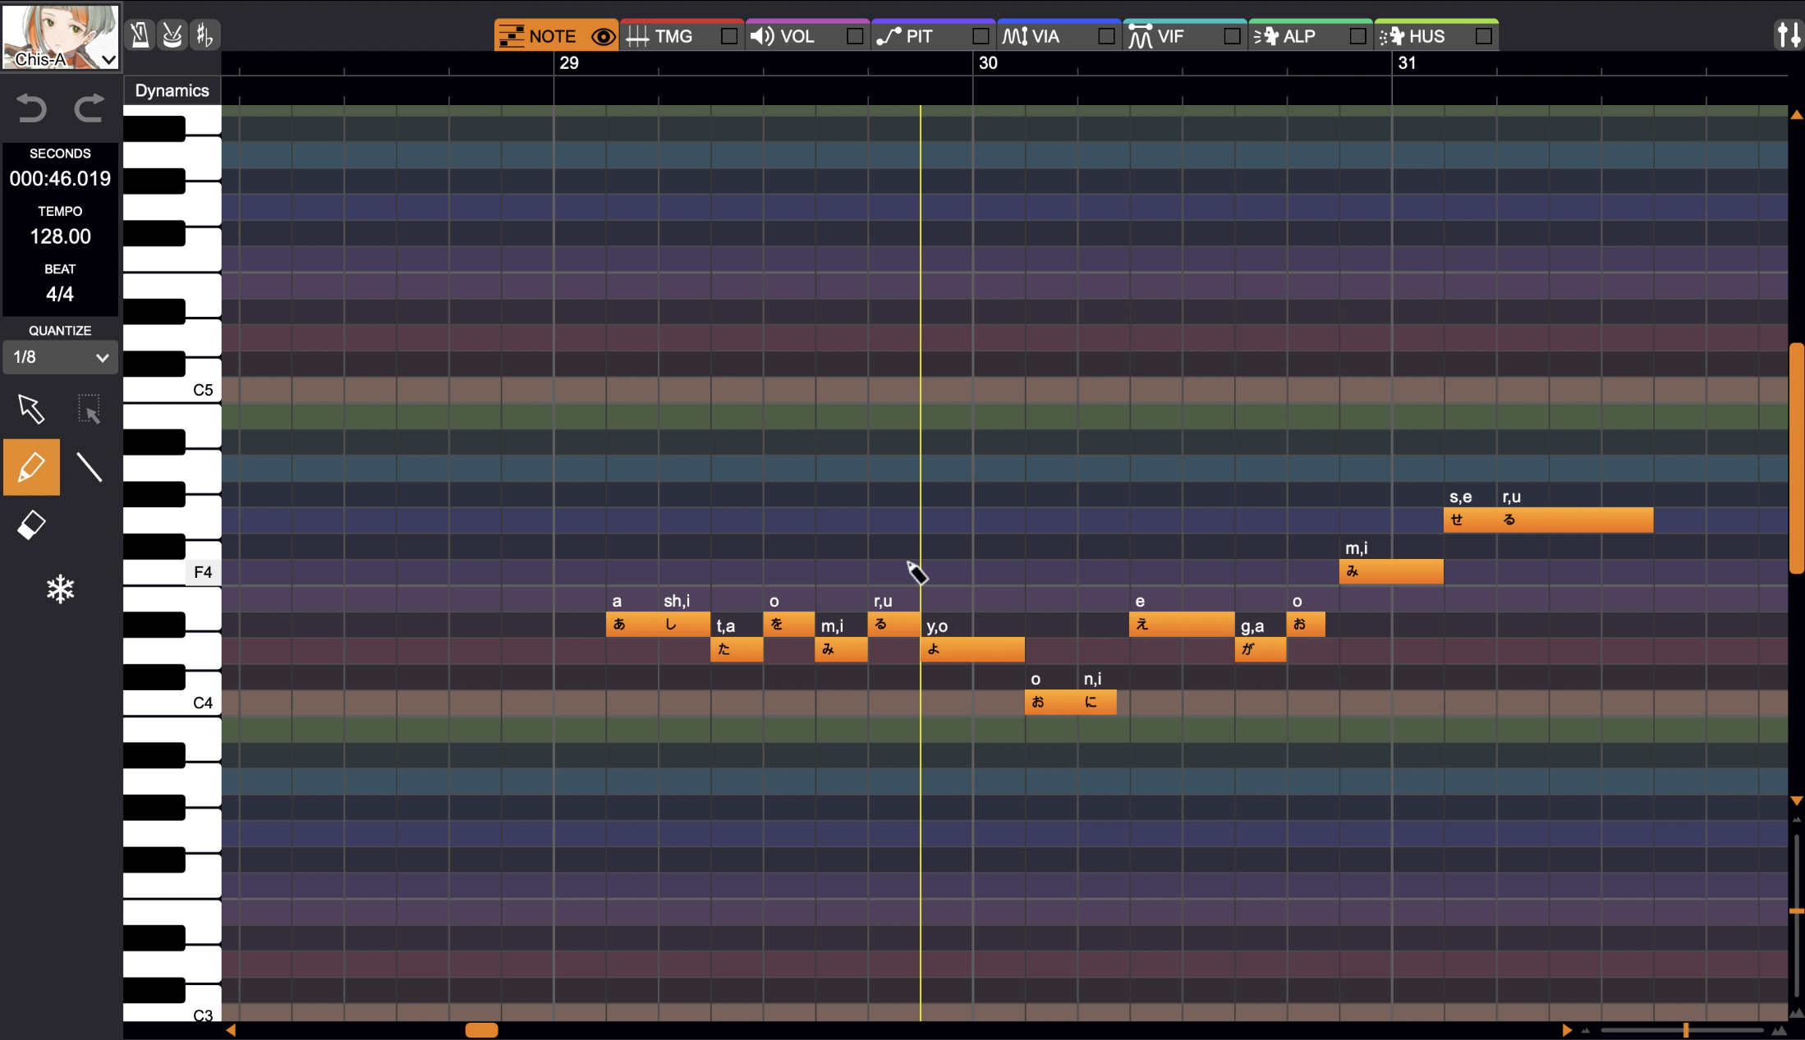This screenshot has height=1040, width=1805.
Task: Select the pencil draw tool
Action: point(31,467)
